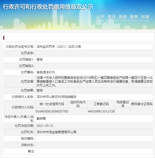Select the decision number 深市监坪罚字〔2021〕马峦14号
Image resolution: width=155 pixels, height=158 pixels.
(x=59, y=47)
